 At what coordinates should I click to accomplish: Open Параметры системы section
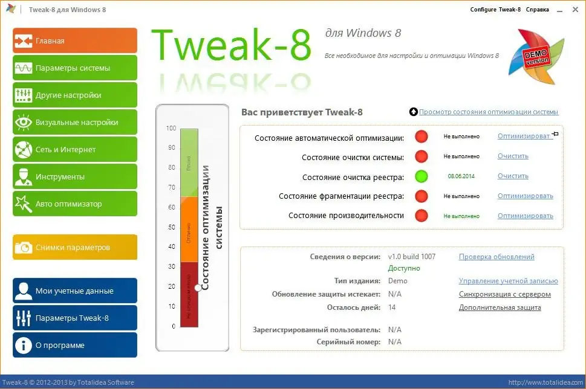coord(75,68)
